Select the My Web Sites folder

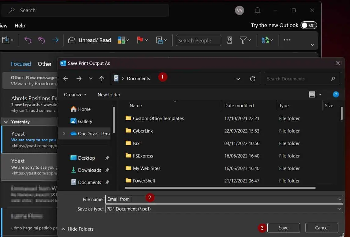(x=143, y=168)
